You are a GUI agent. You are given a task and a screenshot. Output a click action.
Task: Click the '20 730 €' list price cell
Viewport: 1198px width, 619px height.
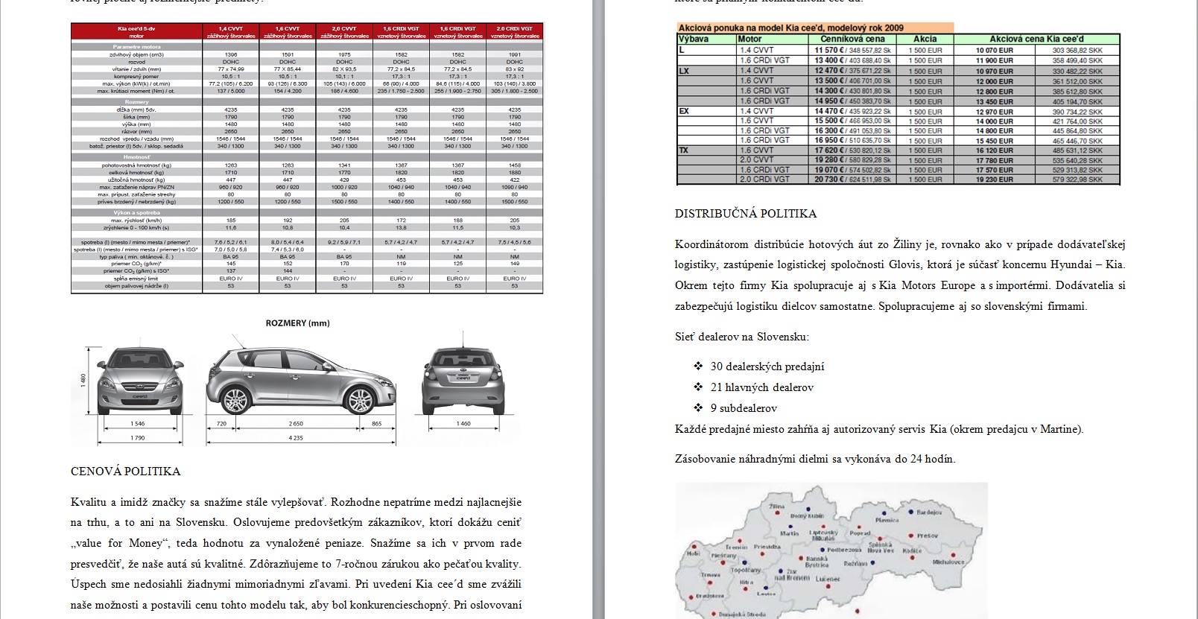click(853, 180)
